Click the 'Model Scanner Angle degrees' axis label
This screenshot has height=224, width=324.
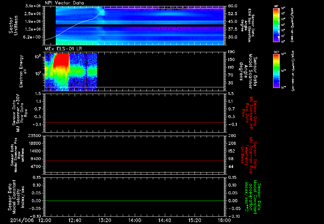[248, 71]
